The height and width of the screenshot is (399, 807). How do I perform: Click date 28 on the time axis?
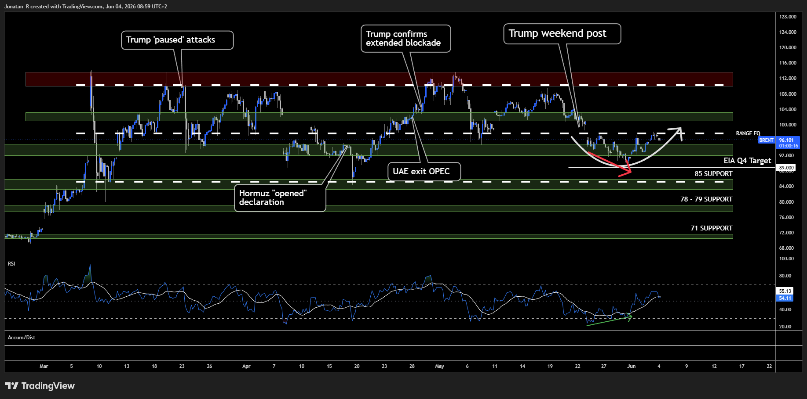[x=412, y=366]
